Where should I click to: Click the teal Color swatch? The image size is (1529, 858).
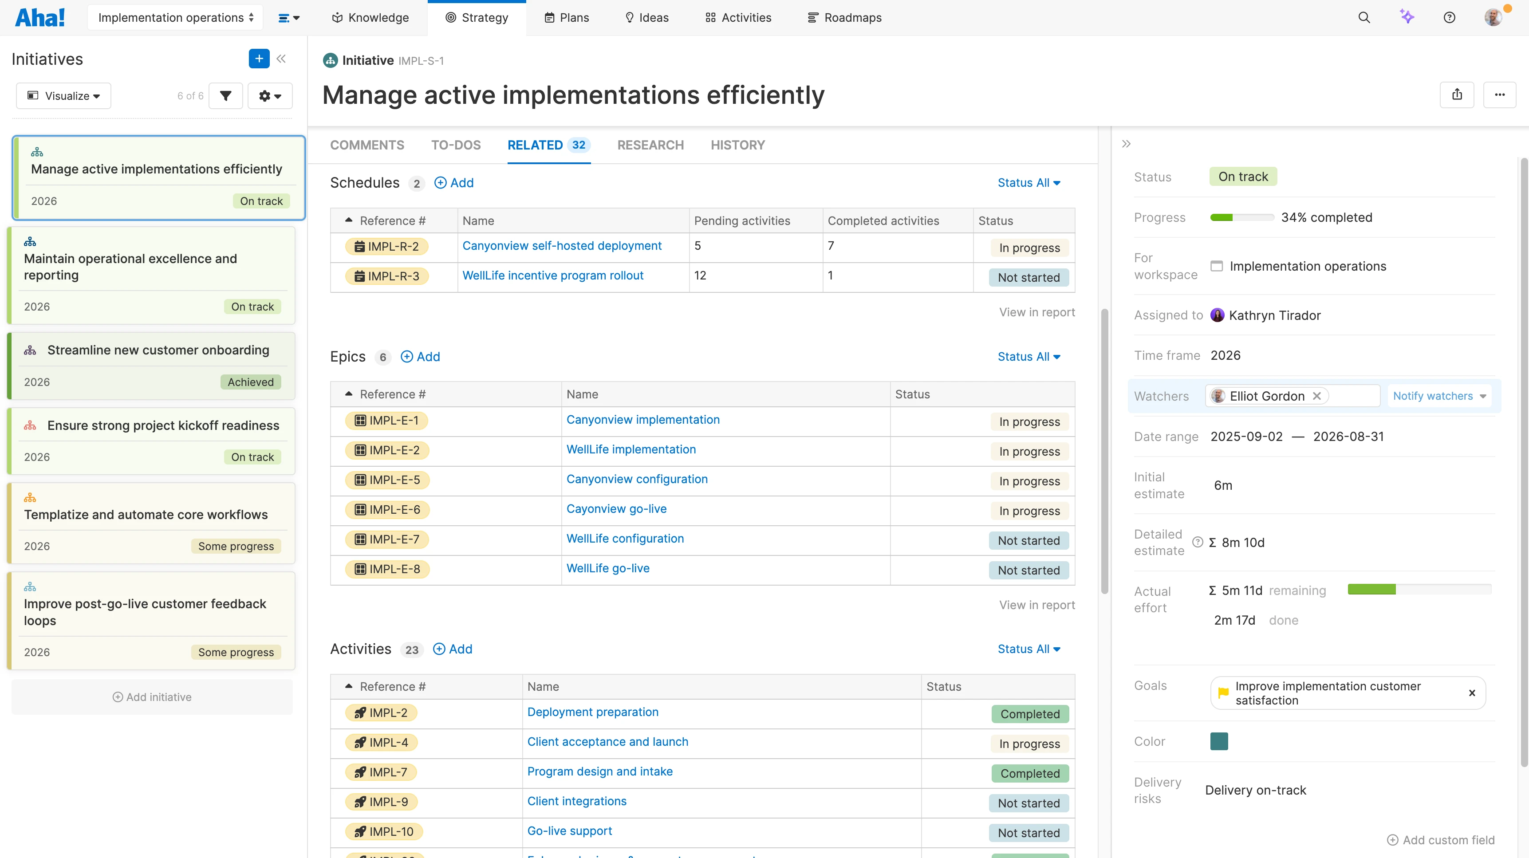tap(1218, 741)
